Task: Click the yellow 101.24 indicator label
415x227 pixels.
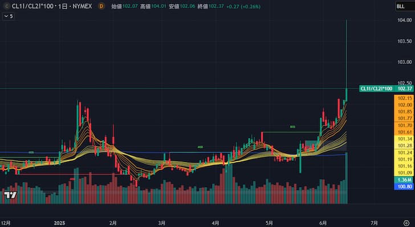Action: [404, 153]
